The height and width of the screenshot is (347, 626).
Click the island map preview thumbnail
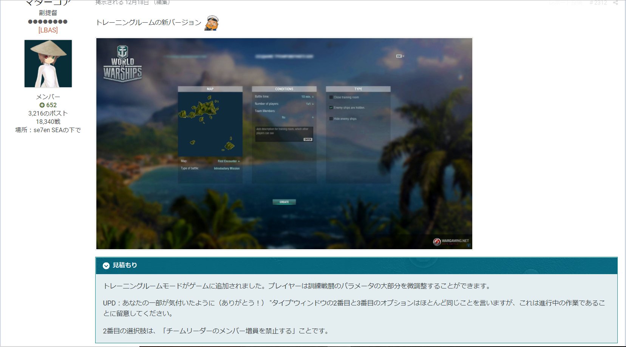210,124
